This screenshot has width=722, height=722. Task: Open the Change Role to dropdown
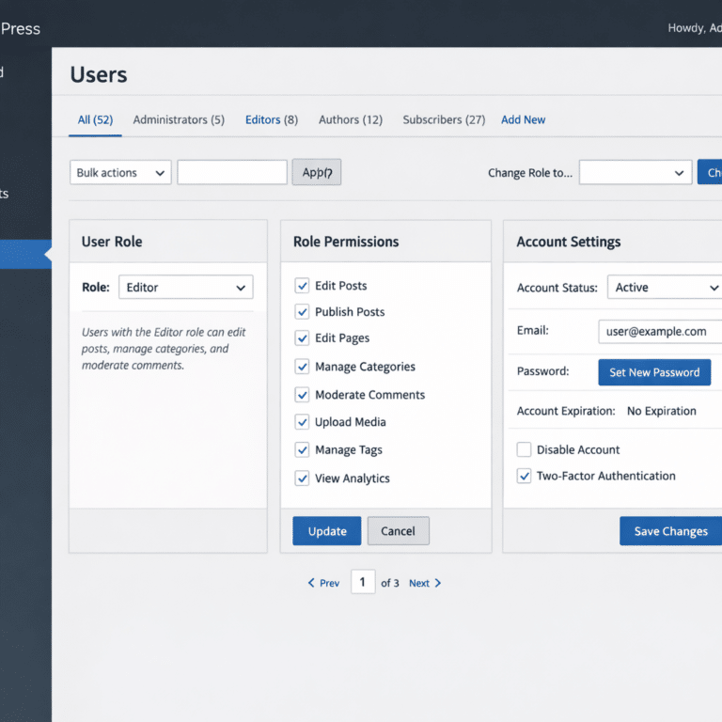(x=636, y=173)
